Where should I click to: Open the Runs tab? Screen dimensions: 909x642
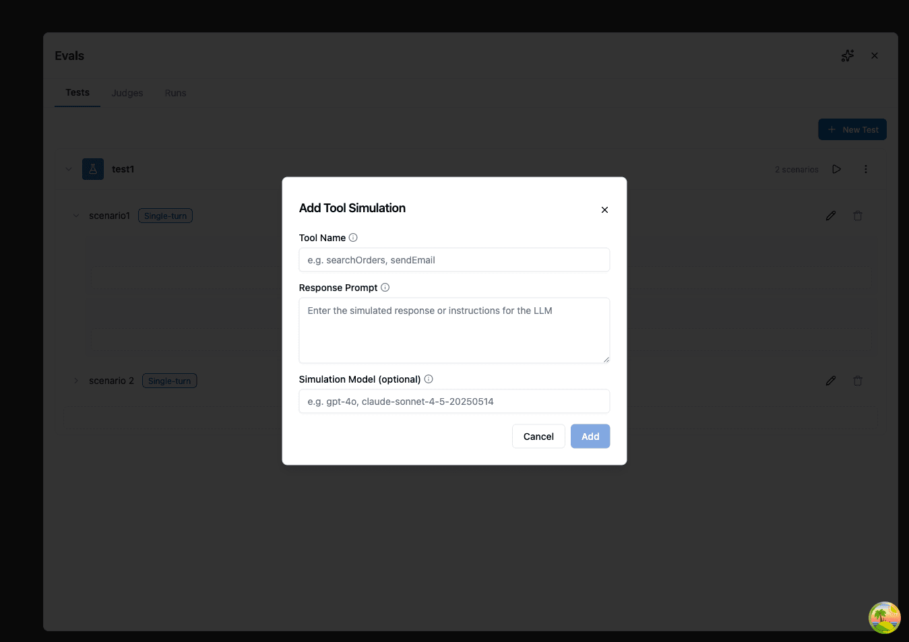pos(175,92)
